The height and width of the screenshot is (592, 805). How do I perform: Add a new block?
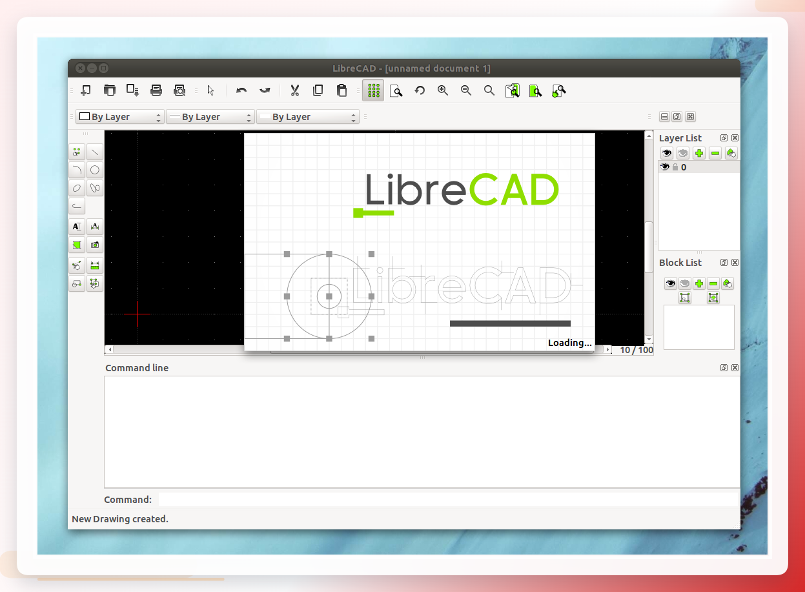coord(699,283)
